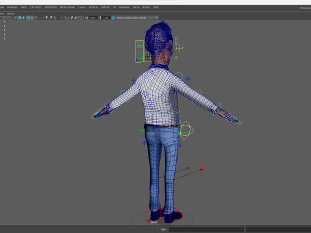Screen dimensions: 311x233
Task: Open the Mesh Display menu
Action: [x=67, y=7]
